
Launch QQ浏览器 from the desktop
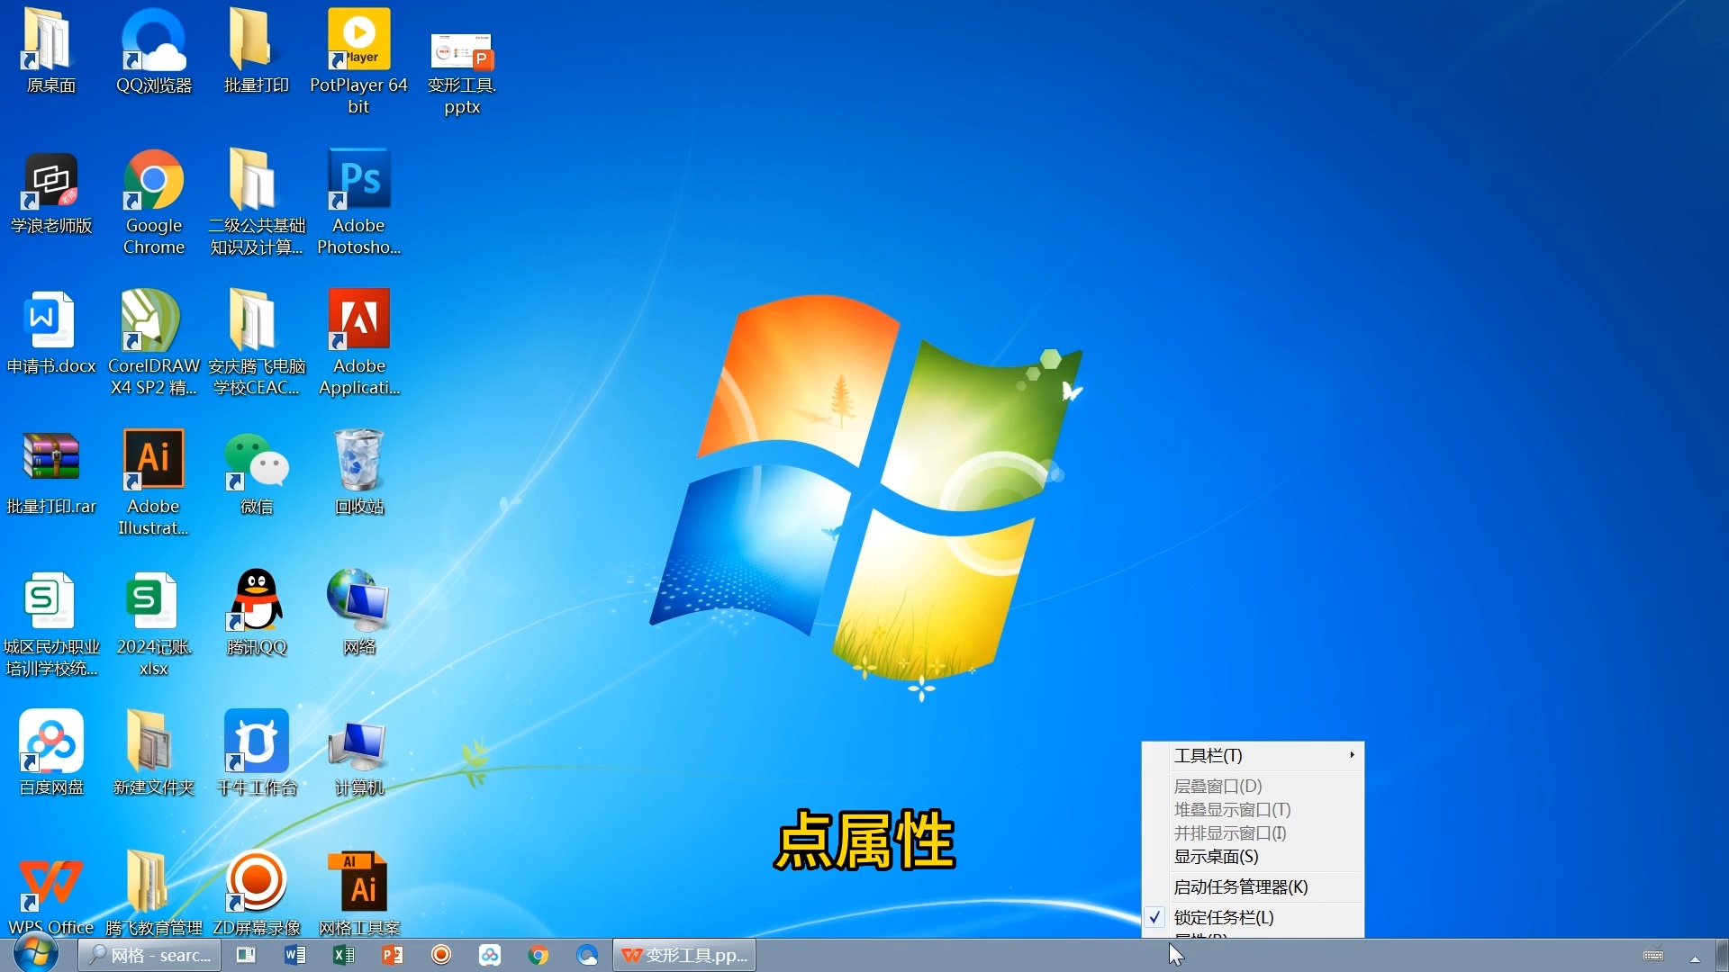(154, 50)
